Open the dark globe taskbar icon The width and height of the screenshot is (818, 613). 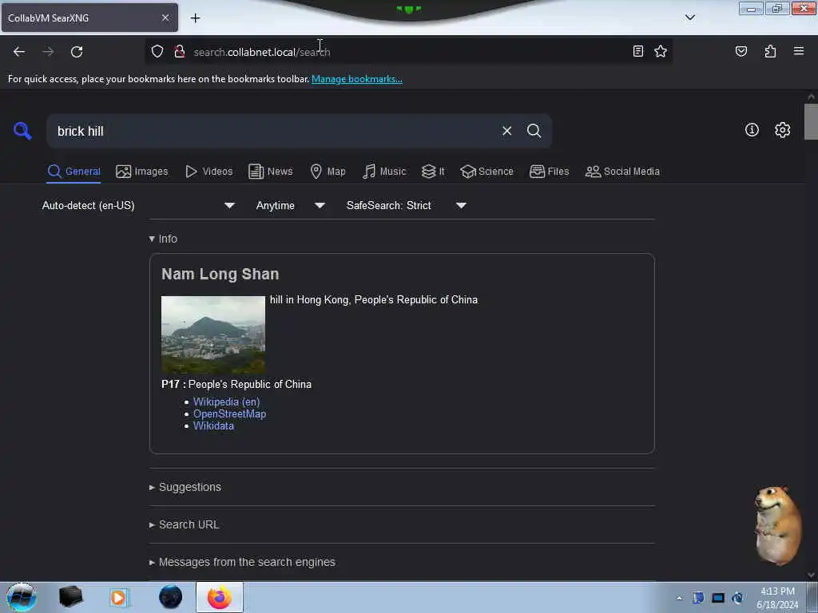point(171,597)
